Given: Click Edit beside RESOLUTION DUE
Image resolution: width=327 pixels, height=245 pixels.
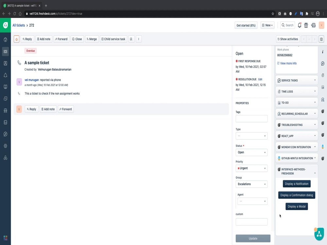Looking at the screenshot, I should [x=260, y=79].
